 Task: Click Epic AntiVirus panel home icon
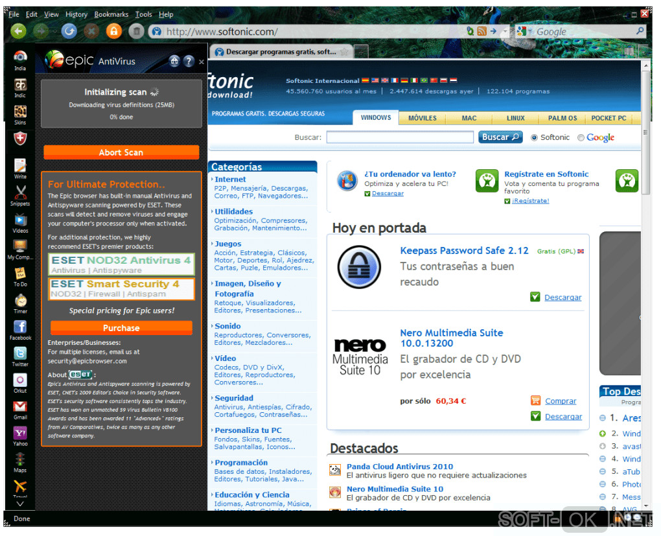pyautogui.click(x=174, y=61)
